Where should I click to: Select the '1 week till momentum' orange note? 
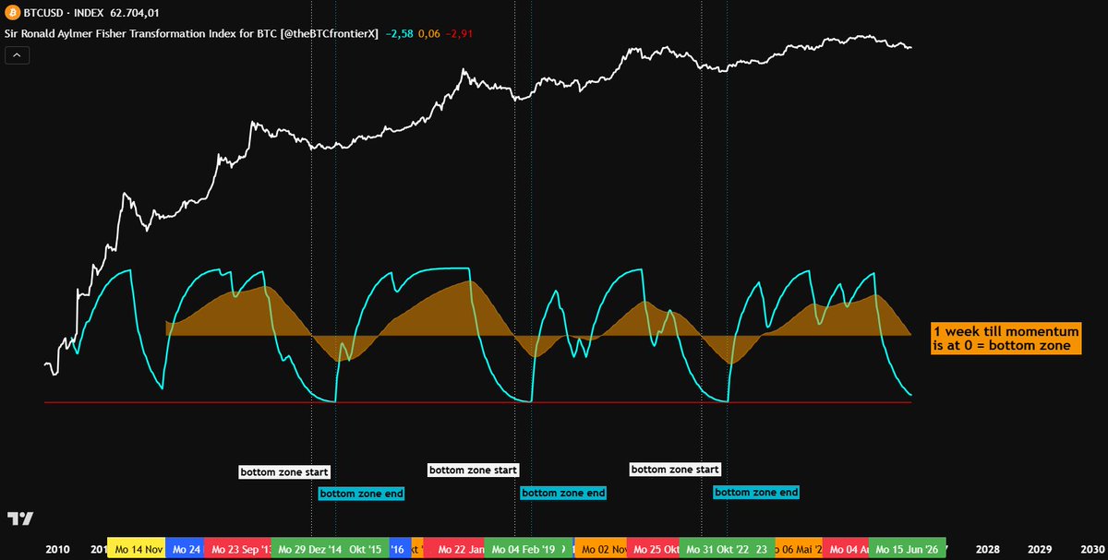1006,339
